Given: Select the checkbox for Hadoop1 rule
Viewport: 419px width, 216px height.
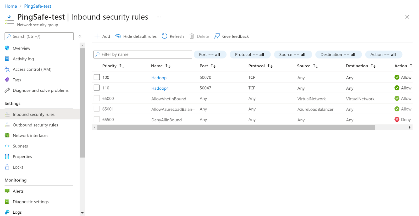Looking at the screenshot, I should coord(97,88).
